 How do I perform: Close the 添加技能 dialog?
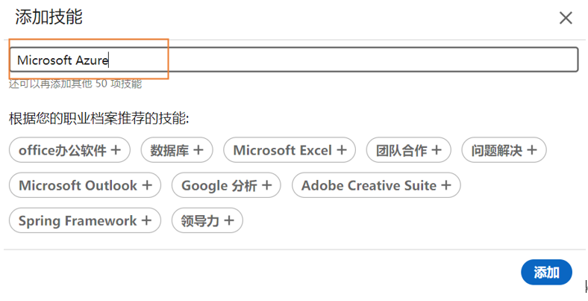click(566, 18)
